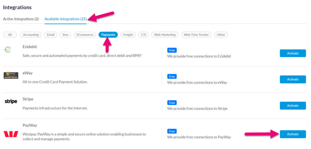Click 'We provide free connections to Ezidebit'
311x149 pixels.
coord(199,56)
